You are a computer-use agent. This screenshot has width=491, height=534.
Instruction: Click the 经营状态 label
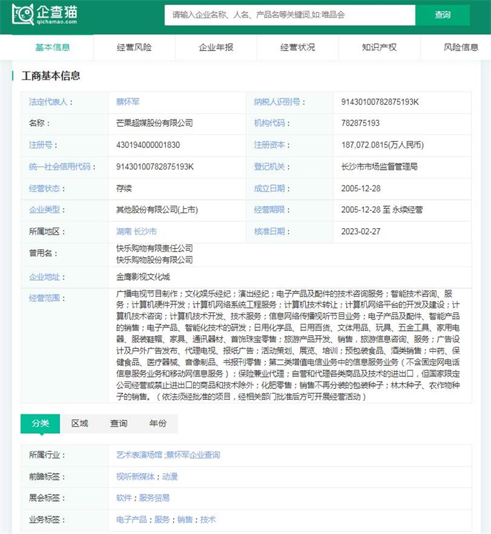45,188
